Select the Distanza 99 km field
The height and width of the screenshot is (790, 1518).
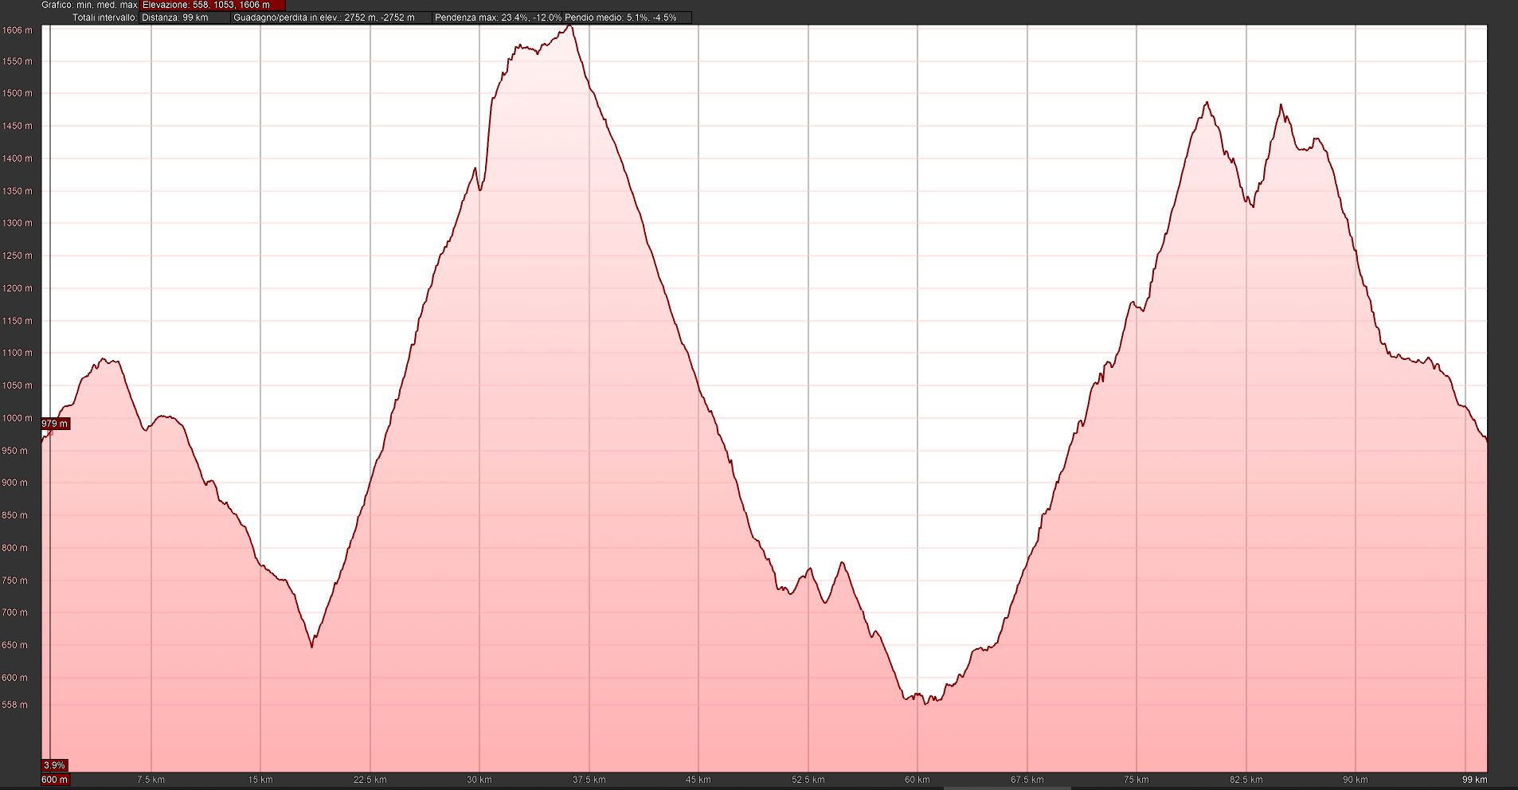185,18
